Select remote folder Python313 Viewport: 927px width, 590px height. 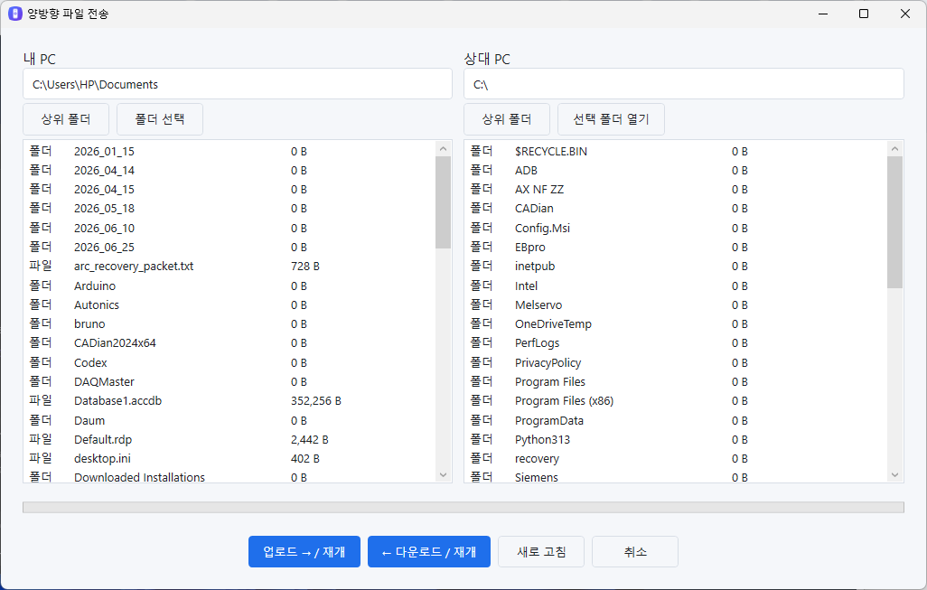(x=675, y=439)
